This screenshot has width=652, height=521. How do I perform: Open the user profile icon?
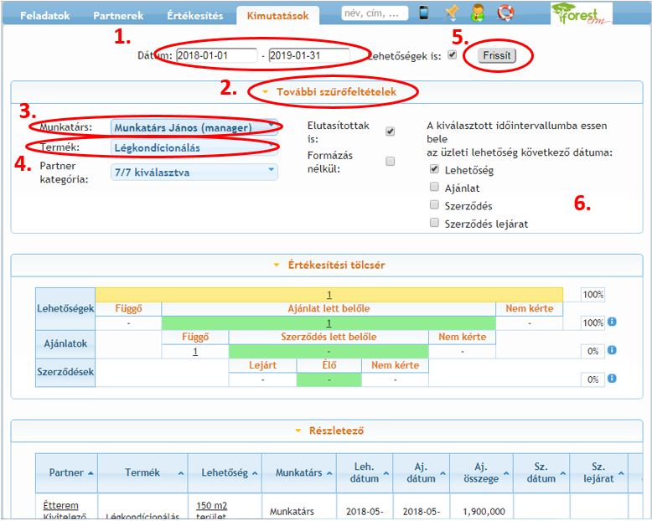point(478,13)
